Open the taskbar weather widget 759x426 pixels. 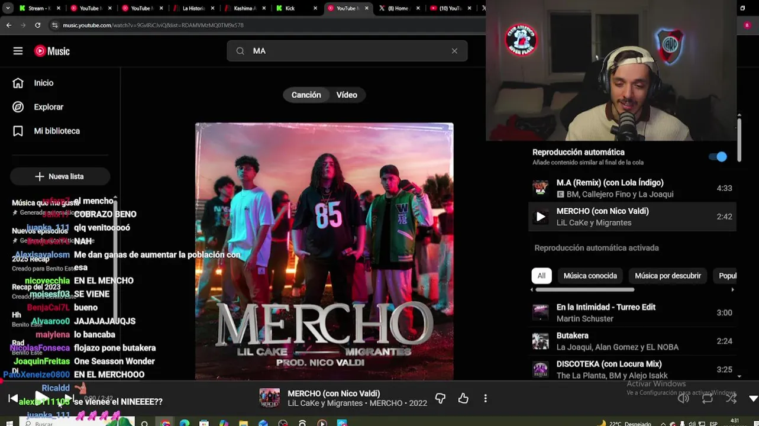(x=624, y=423)
